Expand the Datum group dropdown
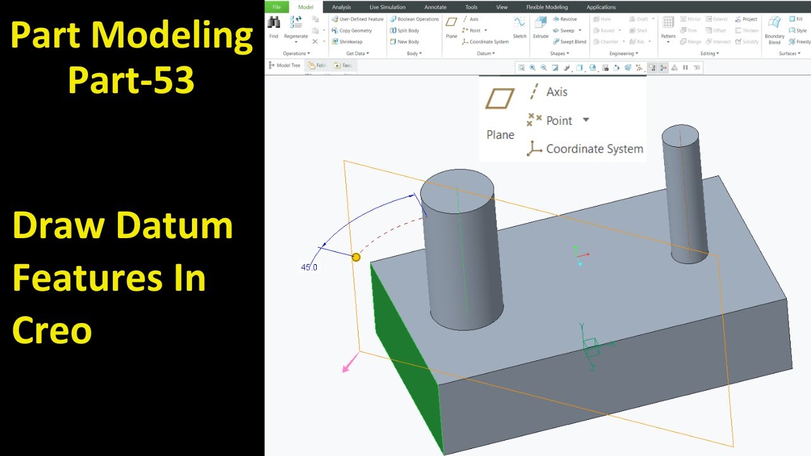This screenshot has width=811, height=456. tap(485, 54)
